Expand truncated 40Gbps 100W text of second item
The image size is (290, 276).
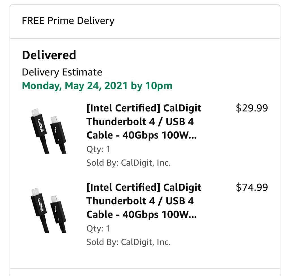tap(159, 215)
